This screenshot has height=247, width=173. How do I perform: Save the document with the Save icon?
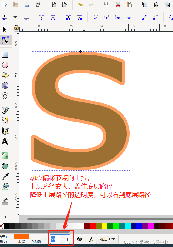click(27, 5)
